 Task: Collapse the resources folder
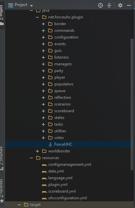(31, 158)
